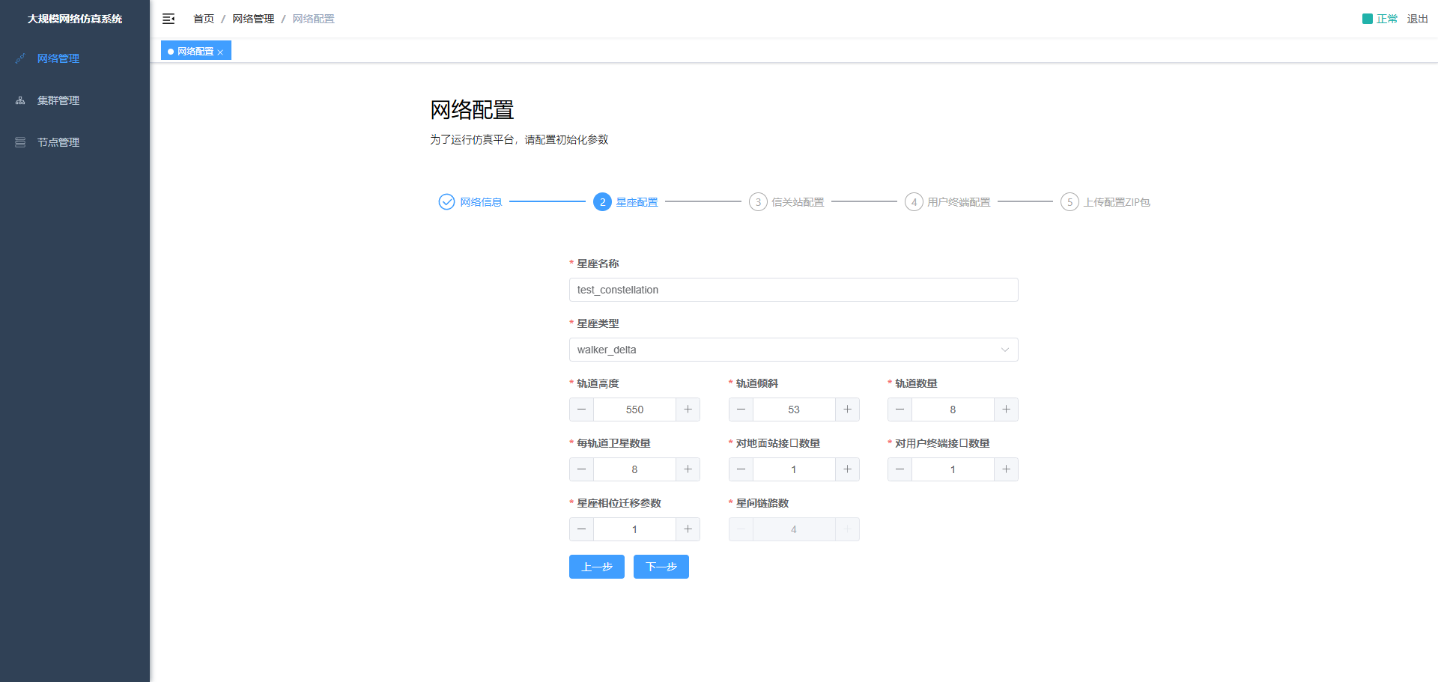This screenshot has width=1438, height=682.
Task: Increase 轨道倾斜 with the plus icon
Action: (x=847, y=409)
